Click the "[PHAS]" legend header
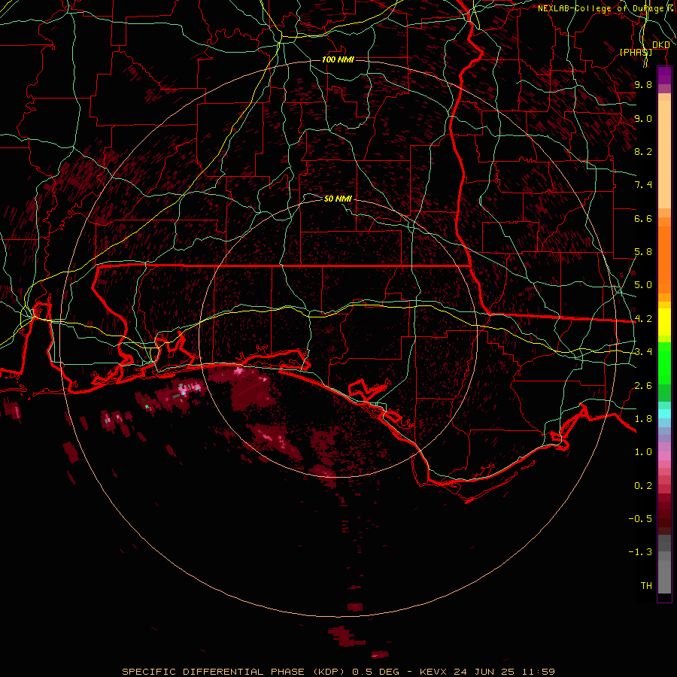The width and height of the screenshot is (677, 677). pyautogui.click(x=636, y=52)
